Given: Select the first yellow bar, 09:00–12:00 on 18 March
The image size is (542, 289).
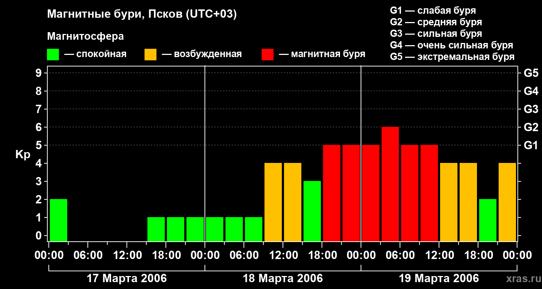Looking at the screenshot, I should tap(273, 202).
